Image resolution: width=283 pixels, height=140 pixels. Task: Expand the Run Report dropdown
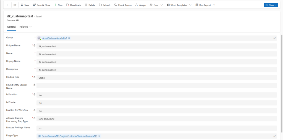coord(214,5)
